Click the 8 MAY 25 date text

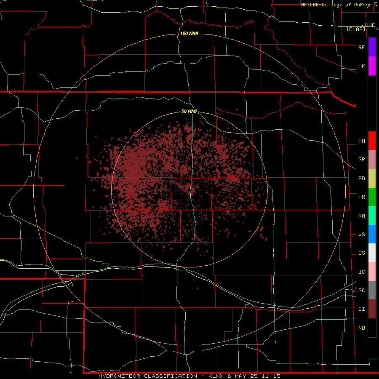pos(243,376)
